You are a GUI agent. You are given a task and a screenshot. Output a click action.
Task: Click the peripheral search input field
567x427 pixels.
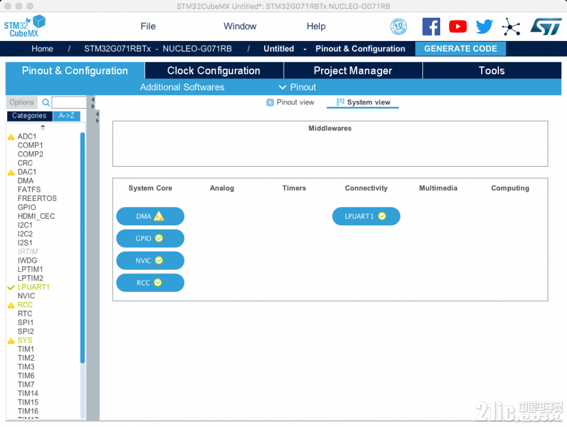pos(69,103)
